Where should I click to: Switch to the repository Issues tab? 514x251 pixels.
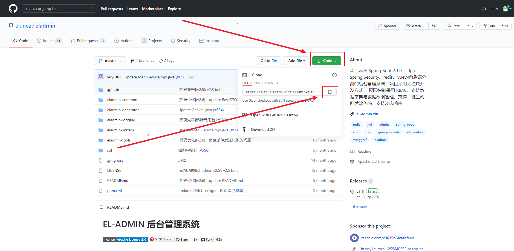tap(49, 41)
